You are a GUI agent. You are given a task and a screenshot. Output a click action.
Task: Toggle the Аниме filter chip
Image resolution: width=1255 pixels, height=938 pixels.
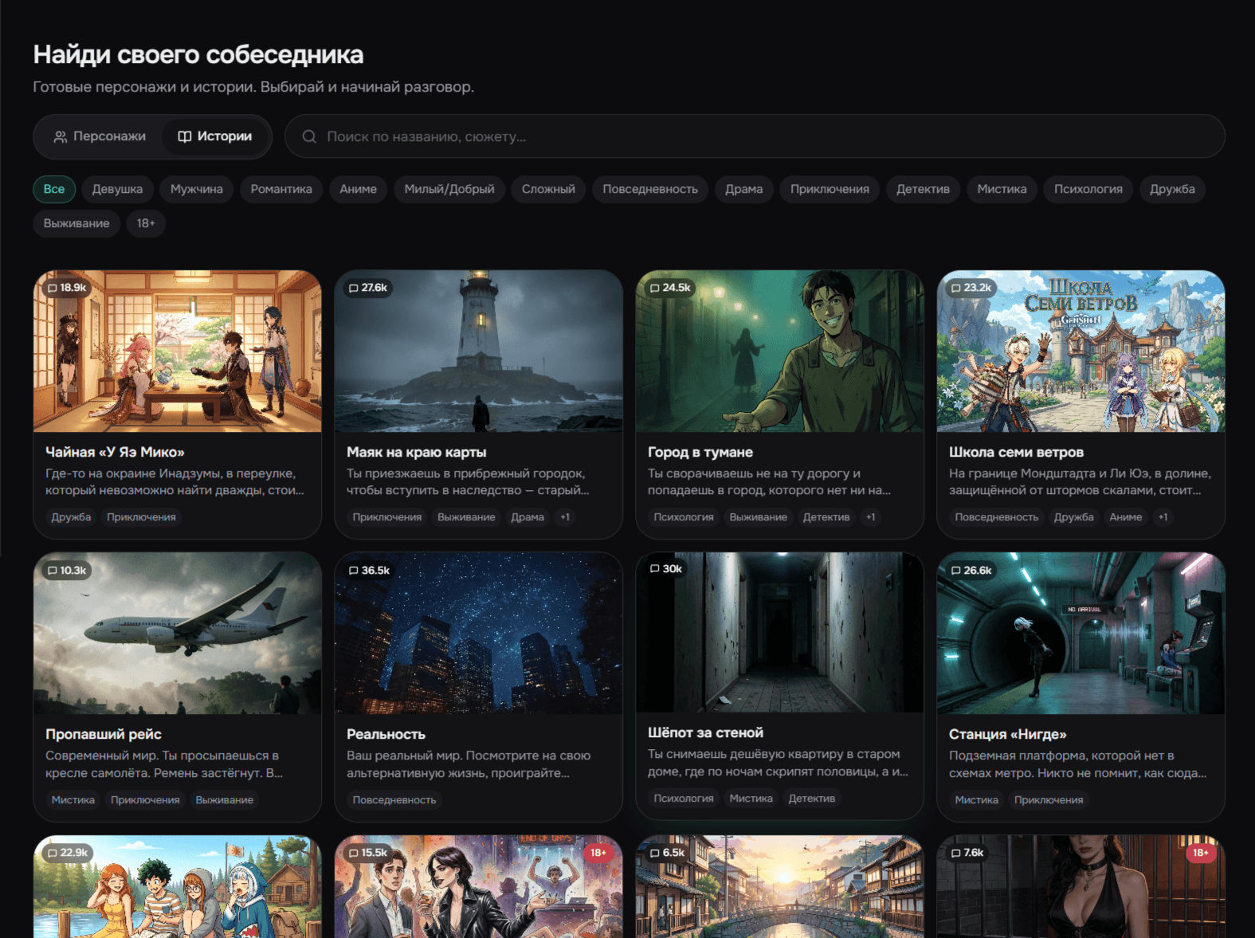pos(359,189)
